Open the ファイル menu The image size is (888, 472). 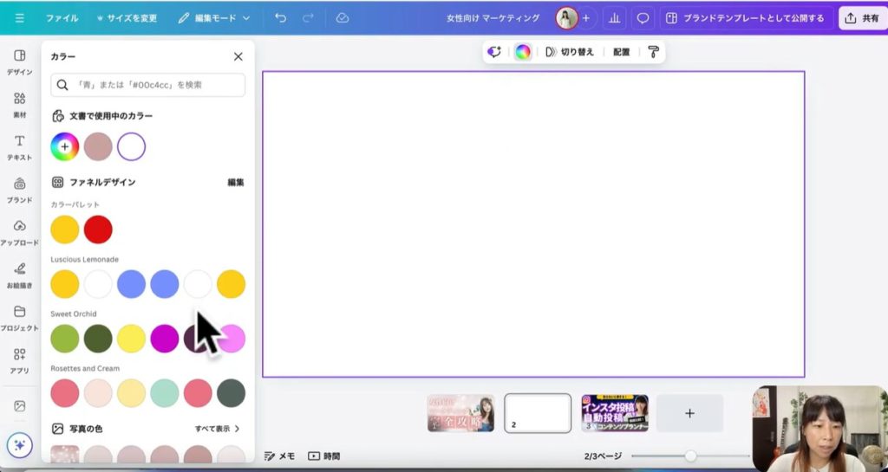pos(62,18)
